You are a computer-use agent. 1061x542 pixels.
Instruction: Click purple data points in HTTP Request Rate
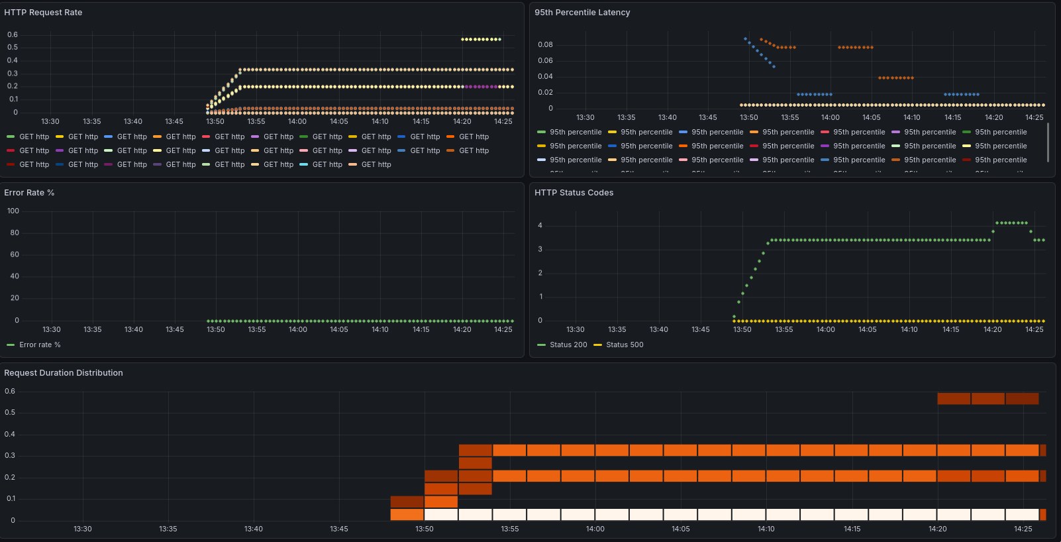coord(481,87)
